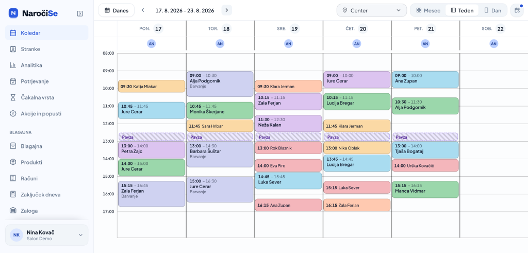Open the Analitika chart icon
The width and height of the screenshot is (528, 253).
tap(13, 65)
